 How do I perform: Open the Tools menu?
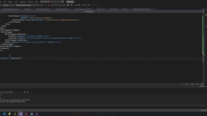coord(16,2)
